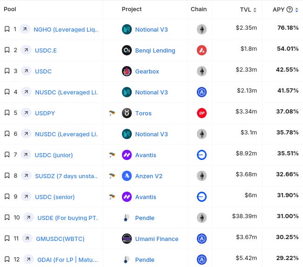Bookmark the USDE pool in row 10
303x267 pixels.
point(7,217)
